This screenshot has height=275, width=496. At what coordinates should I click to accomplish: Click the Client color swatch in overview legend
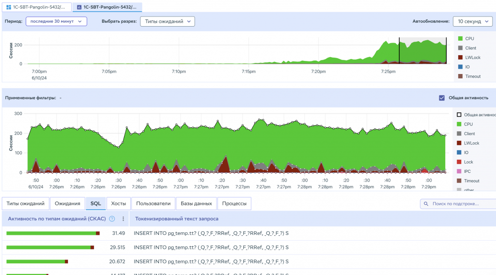click(x=460, y=48)
